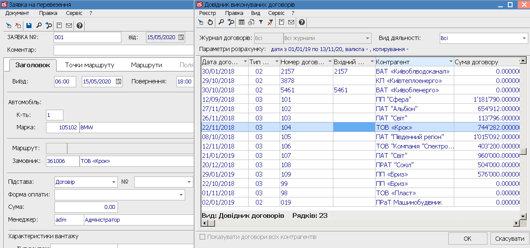Click the report icon after the table icon
The image size is (530, 248).
251,22
